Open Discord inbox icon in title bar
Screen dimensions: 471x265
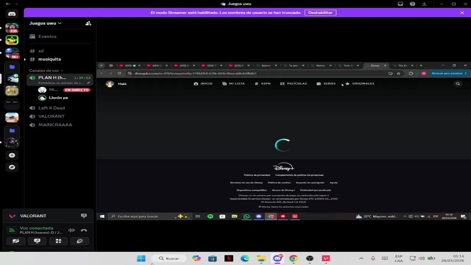click(400, 4)
